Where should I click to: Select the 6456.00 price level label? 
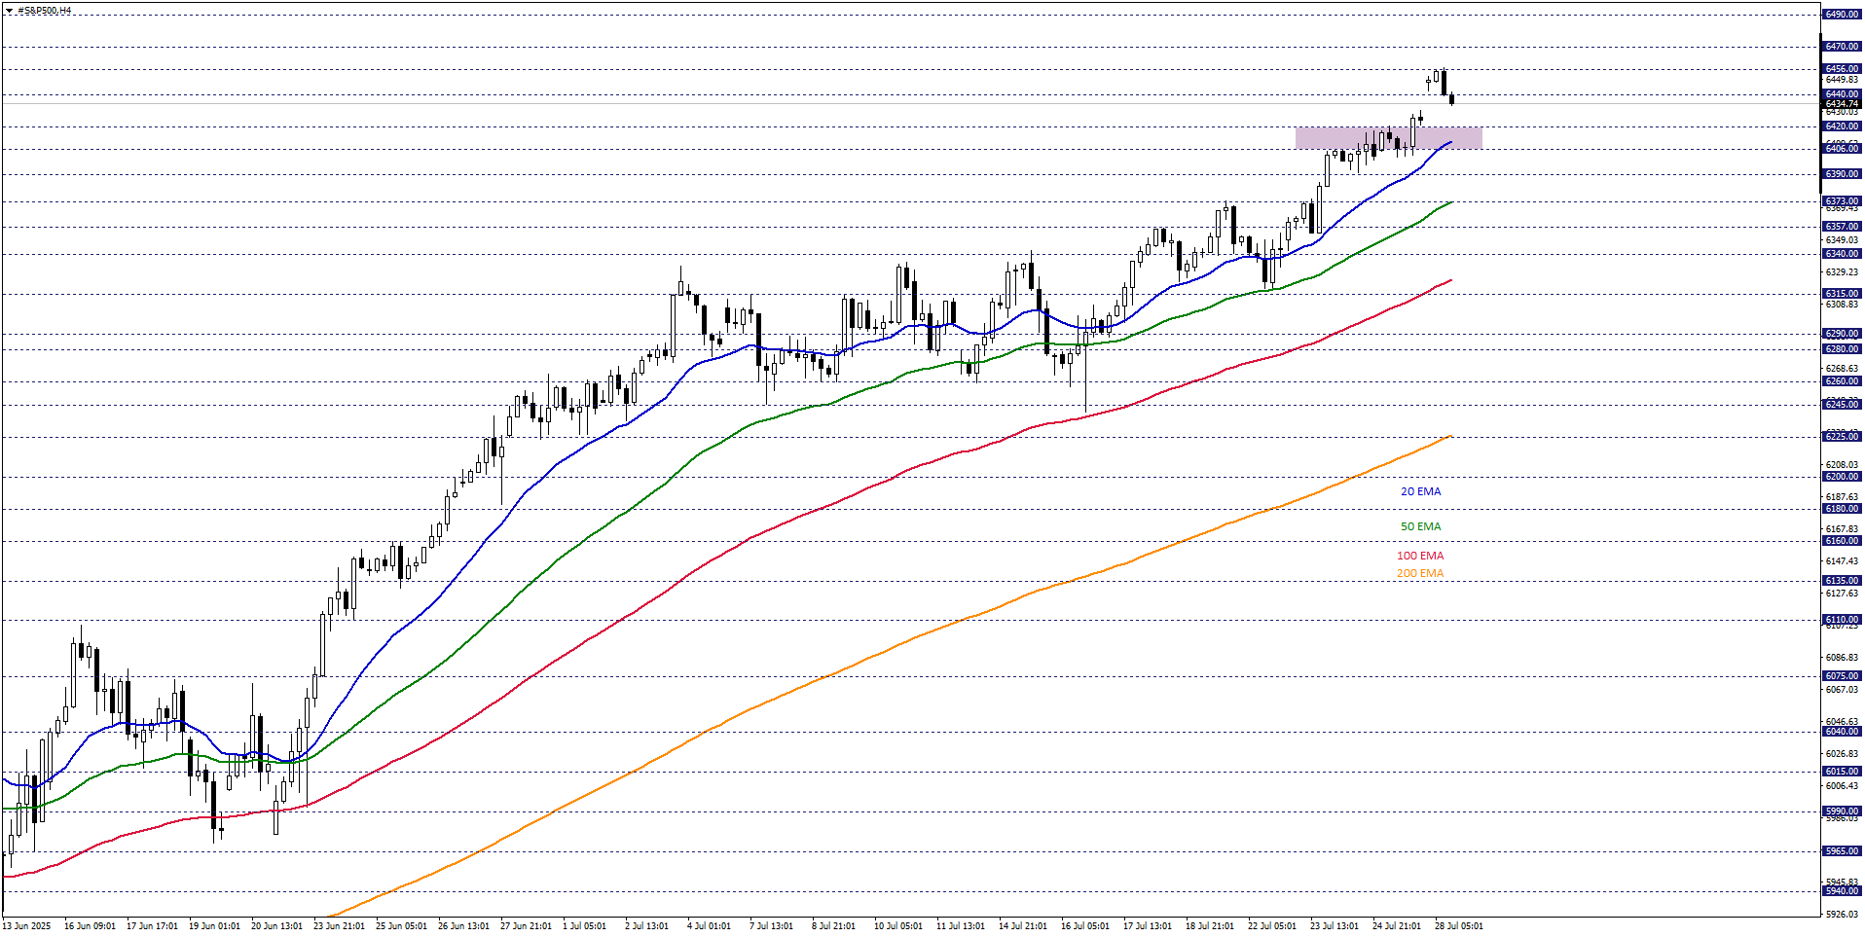pyautogui.click(x=1842, y=69)
